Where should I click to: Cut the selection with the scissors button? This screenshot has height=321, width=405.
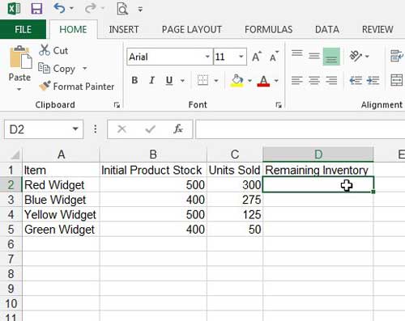tap(53, 50)
